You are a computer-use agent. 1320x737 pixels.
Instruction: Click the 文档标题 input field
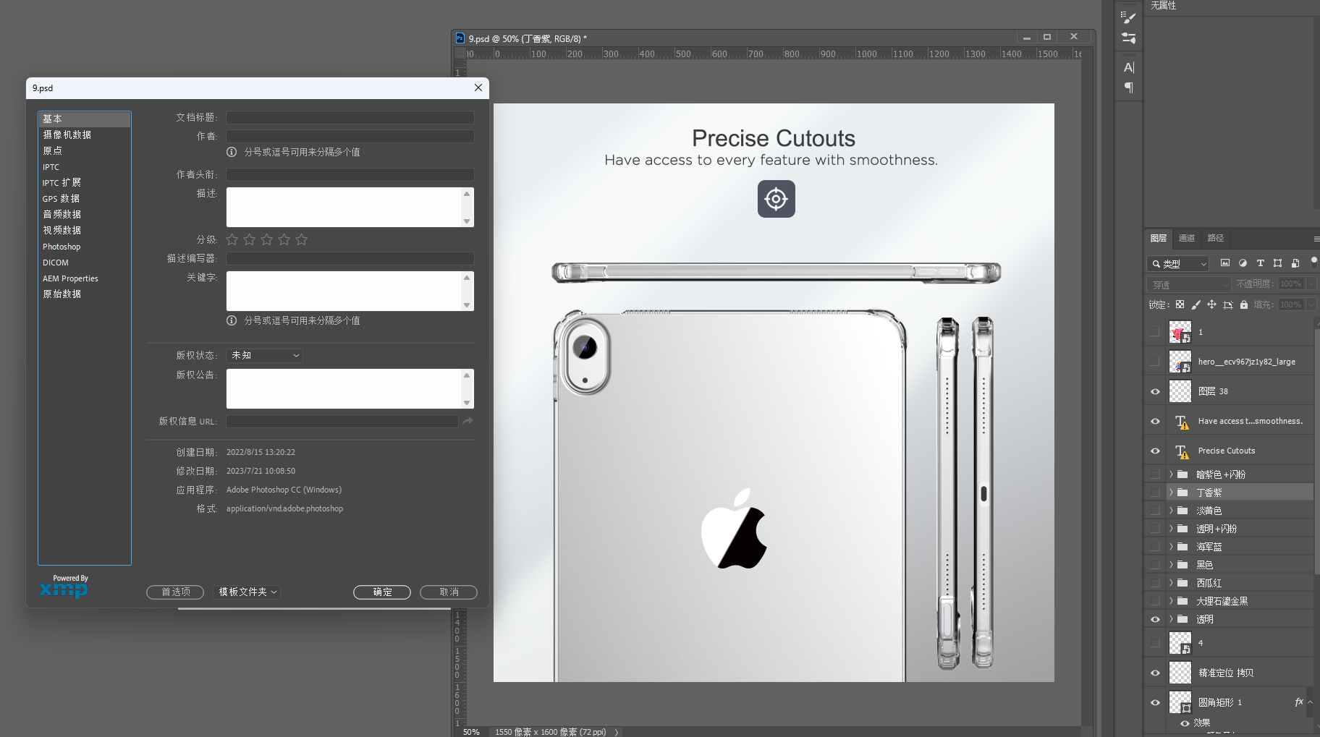pos(350,117)
